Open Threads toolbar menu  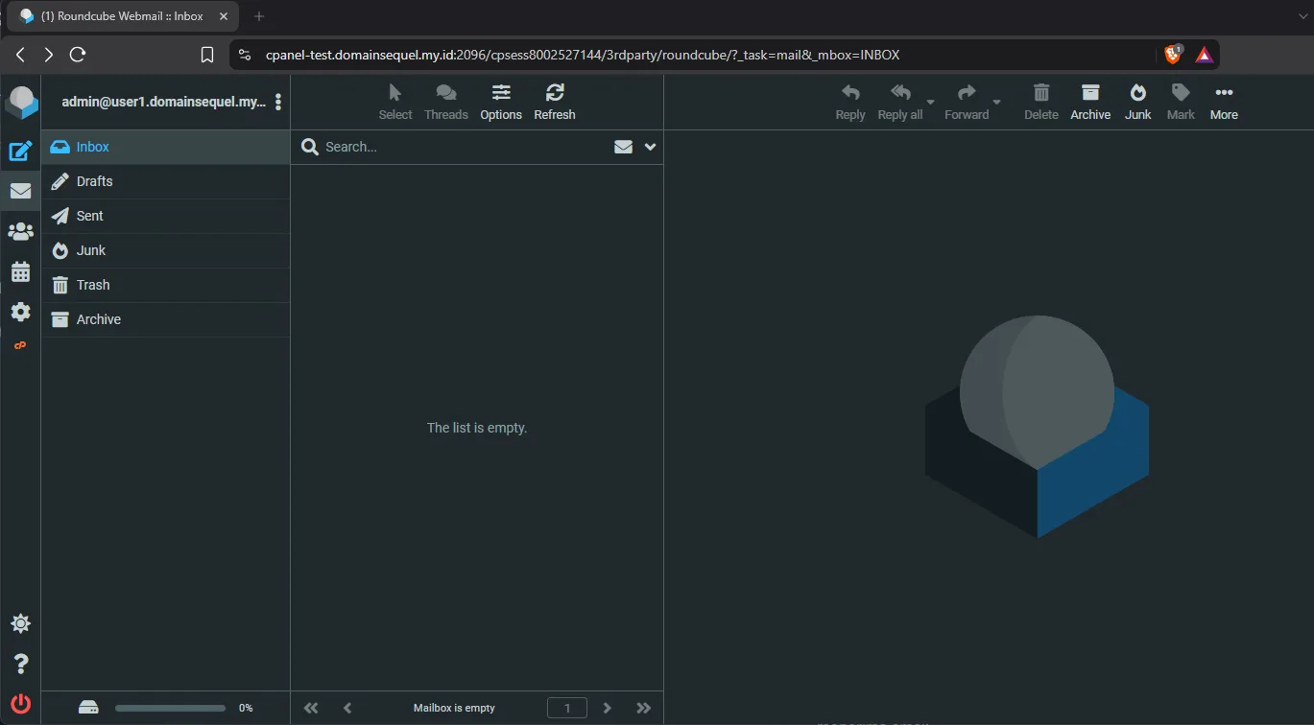[446, 103]
